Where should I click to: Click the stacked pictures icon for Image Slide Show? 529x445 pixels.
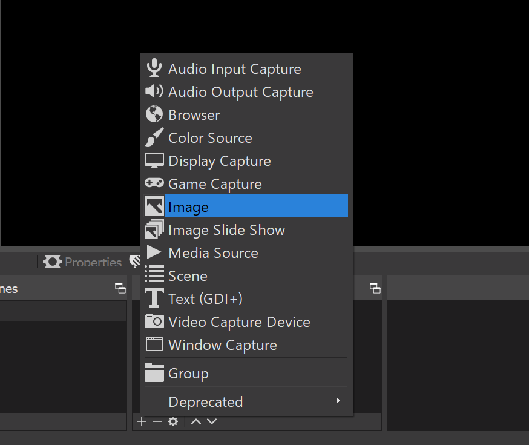click(154, 229)
